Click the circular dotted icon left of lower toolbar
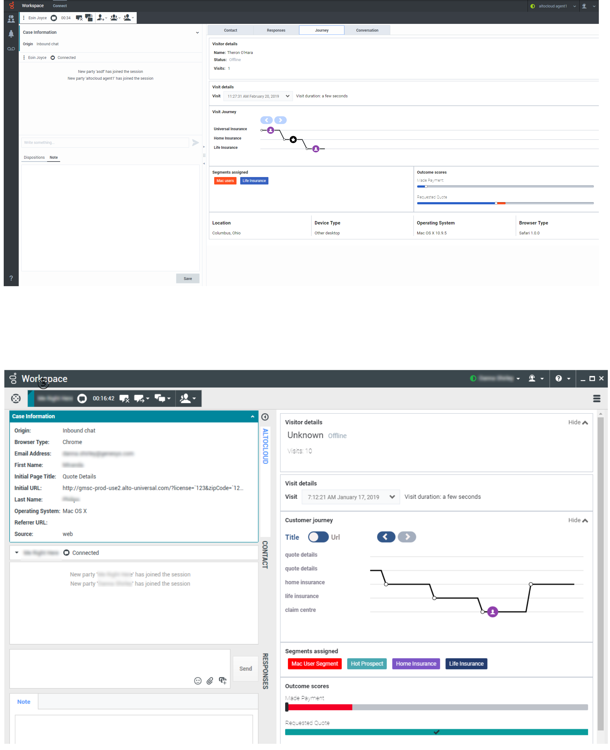 [16, 398]
